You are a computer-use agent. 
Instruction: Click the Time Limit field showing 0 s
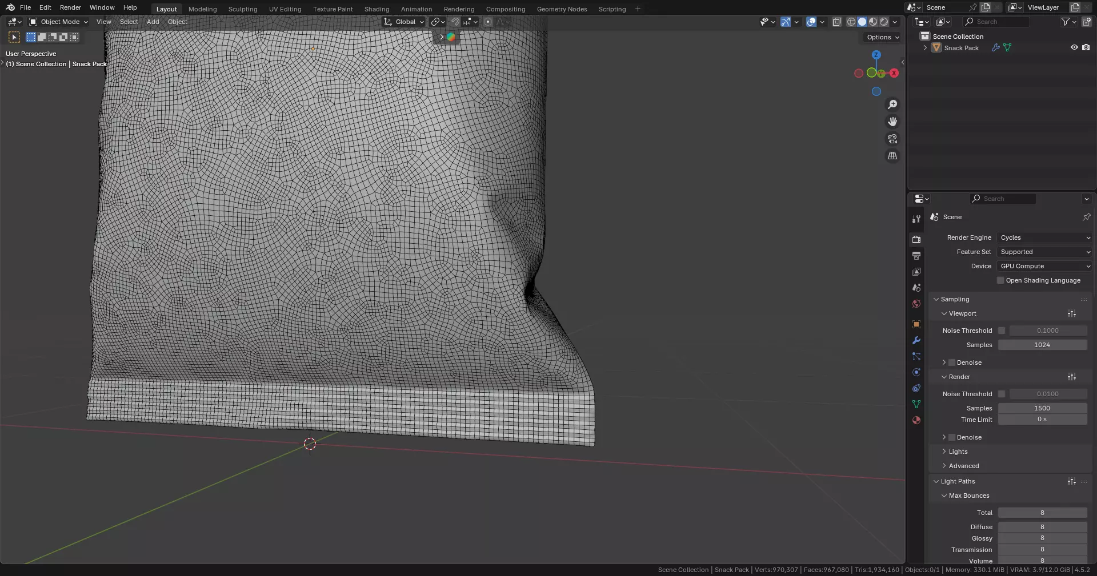tap(1042, 420)
